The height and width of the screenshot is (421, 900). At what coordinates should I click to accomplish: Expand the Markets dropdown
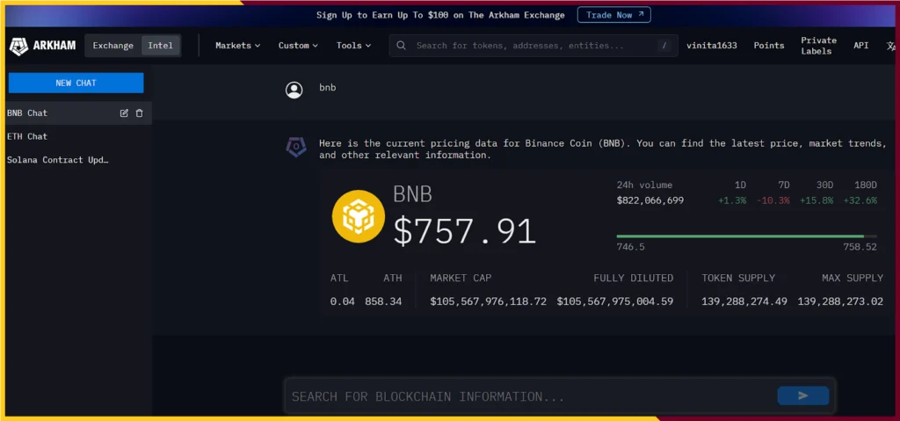click(237, 46)
